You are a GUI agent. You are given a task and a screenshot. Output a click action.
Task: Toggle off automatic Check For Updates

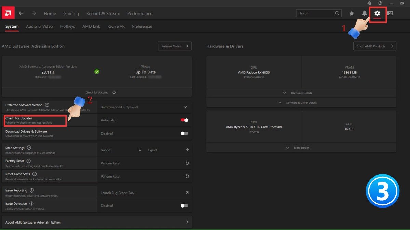pos(184,120)
